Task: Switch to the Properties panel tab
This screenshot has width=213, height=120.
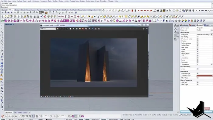Action: click(184, 25)
